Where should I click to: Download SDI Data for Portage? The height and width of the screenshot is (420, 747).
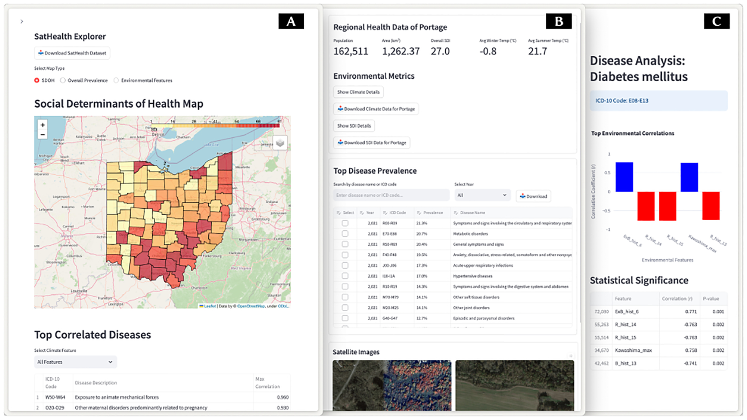coord(372,142)
